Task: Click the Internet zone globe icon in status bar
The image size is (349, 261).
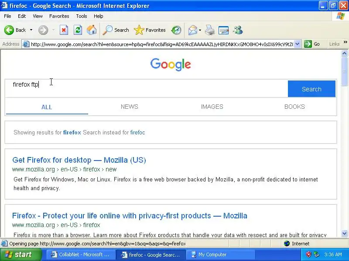Action: click(x=287, y=244)
